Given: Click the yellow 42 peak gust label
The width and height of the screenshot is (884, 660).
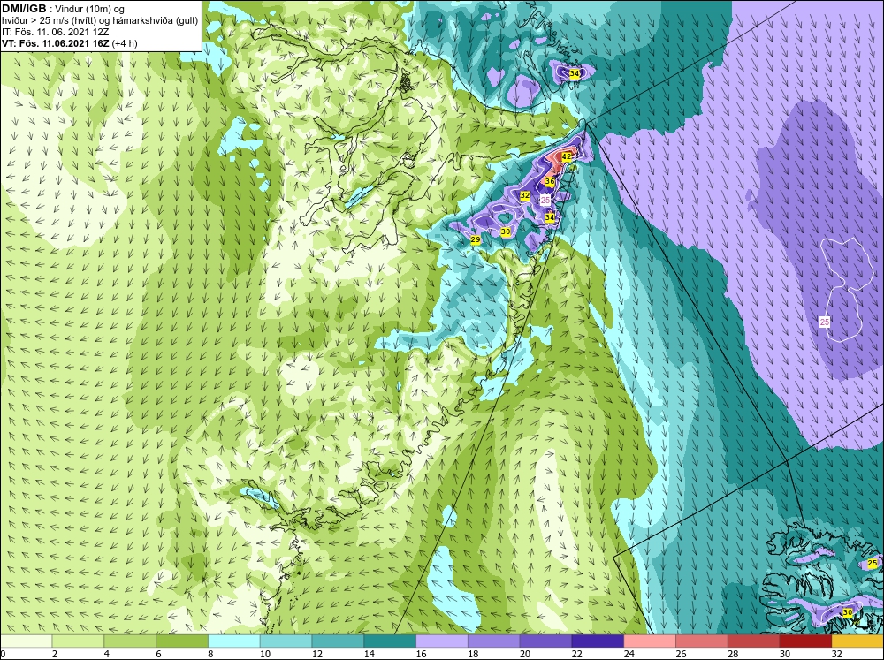Looking at the screenshot, I should 568,156.
